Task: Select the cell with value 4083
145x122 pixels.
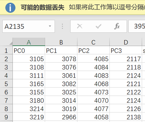Action: 93,75
